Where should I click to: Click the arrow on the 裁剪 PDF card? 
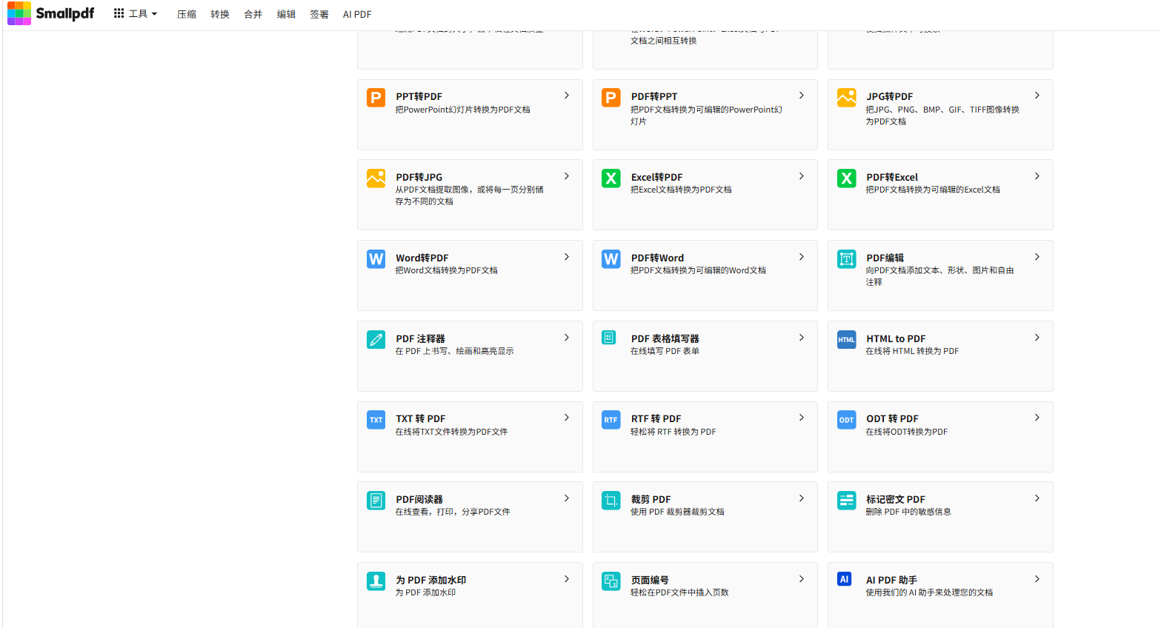point(802,498)
